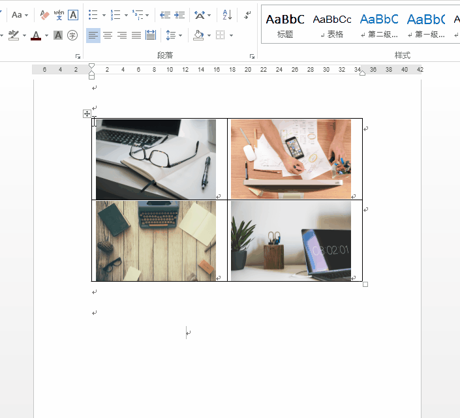Apply the dark red font color

[x=36, y=35]
